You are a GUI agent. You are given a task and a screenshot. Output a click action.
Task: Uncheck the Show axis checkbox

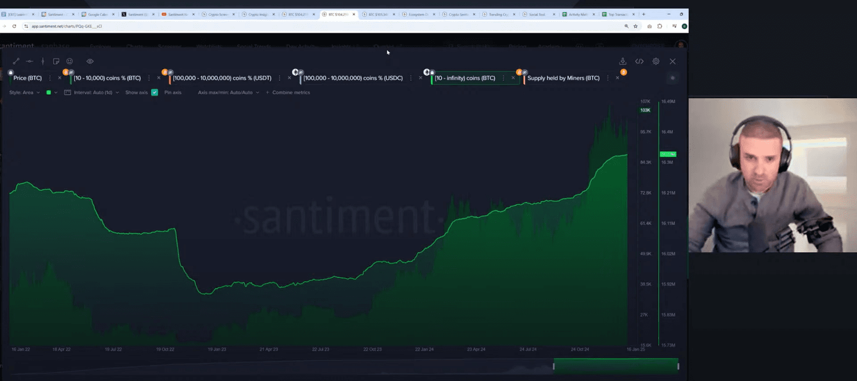point(155,93)
